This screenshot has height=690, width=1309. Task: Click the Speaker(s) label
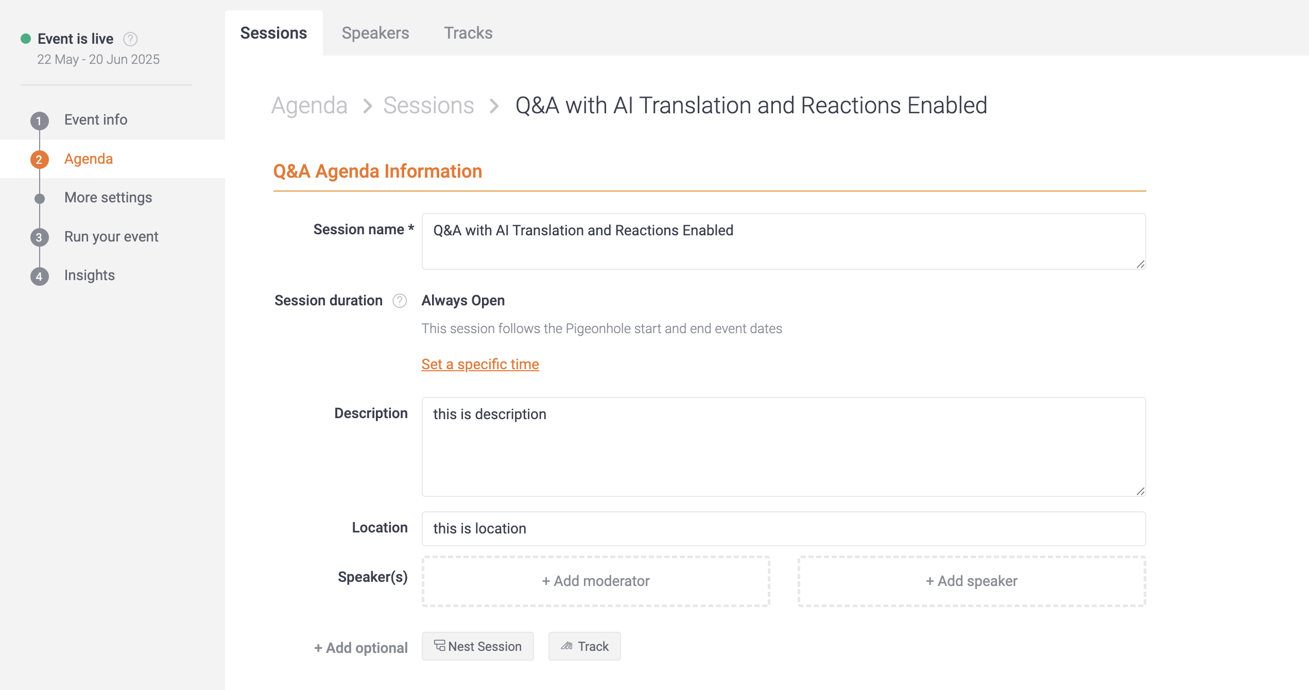(x=372, y=577)
